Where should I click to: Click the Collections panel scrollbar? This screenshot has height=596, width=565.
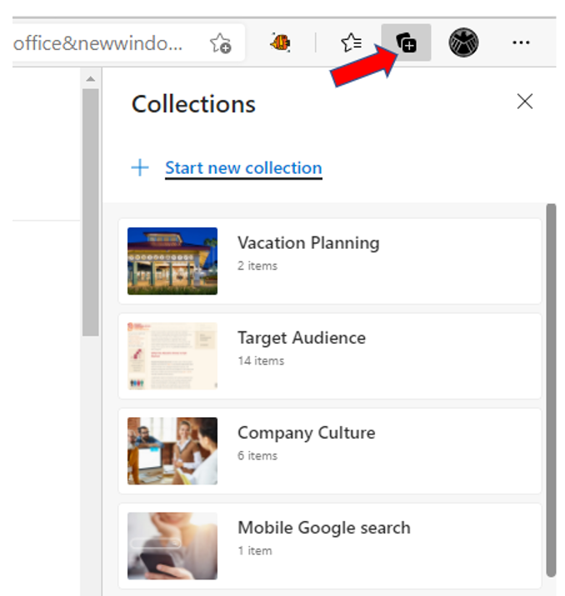(550, 383)
